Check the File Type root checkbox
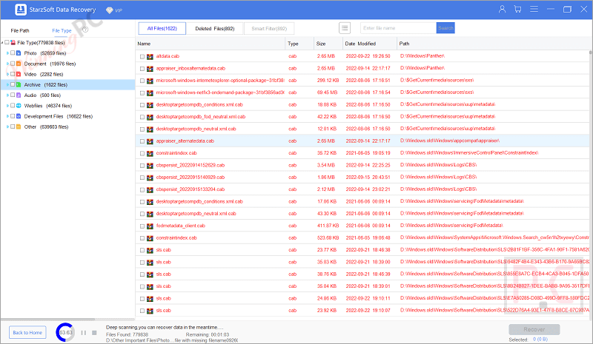593x344 pixels. point(7,42)
